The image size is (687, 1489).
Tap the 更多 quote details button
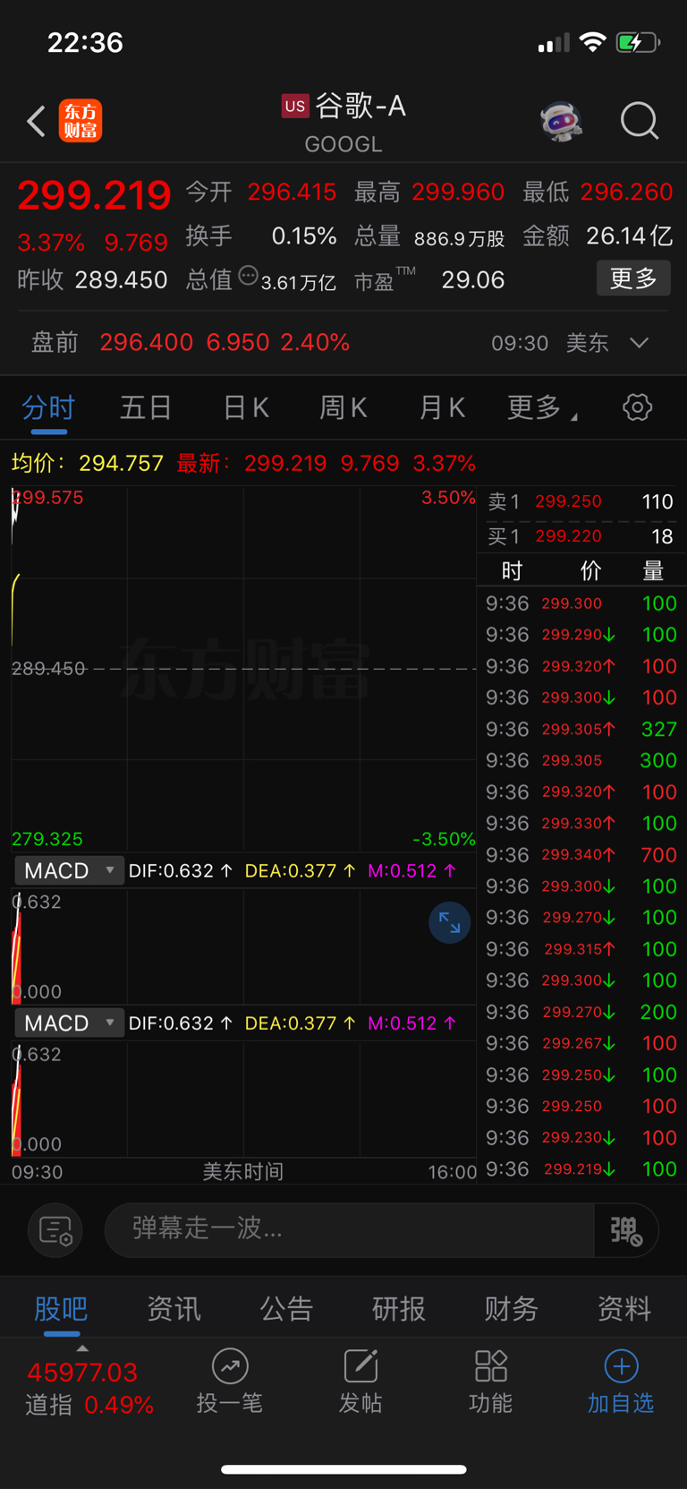(x=633, y=278)
